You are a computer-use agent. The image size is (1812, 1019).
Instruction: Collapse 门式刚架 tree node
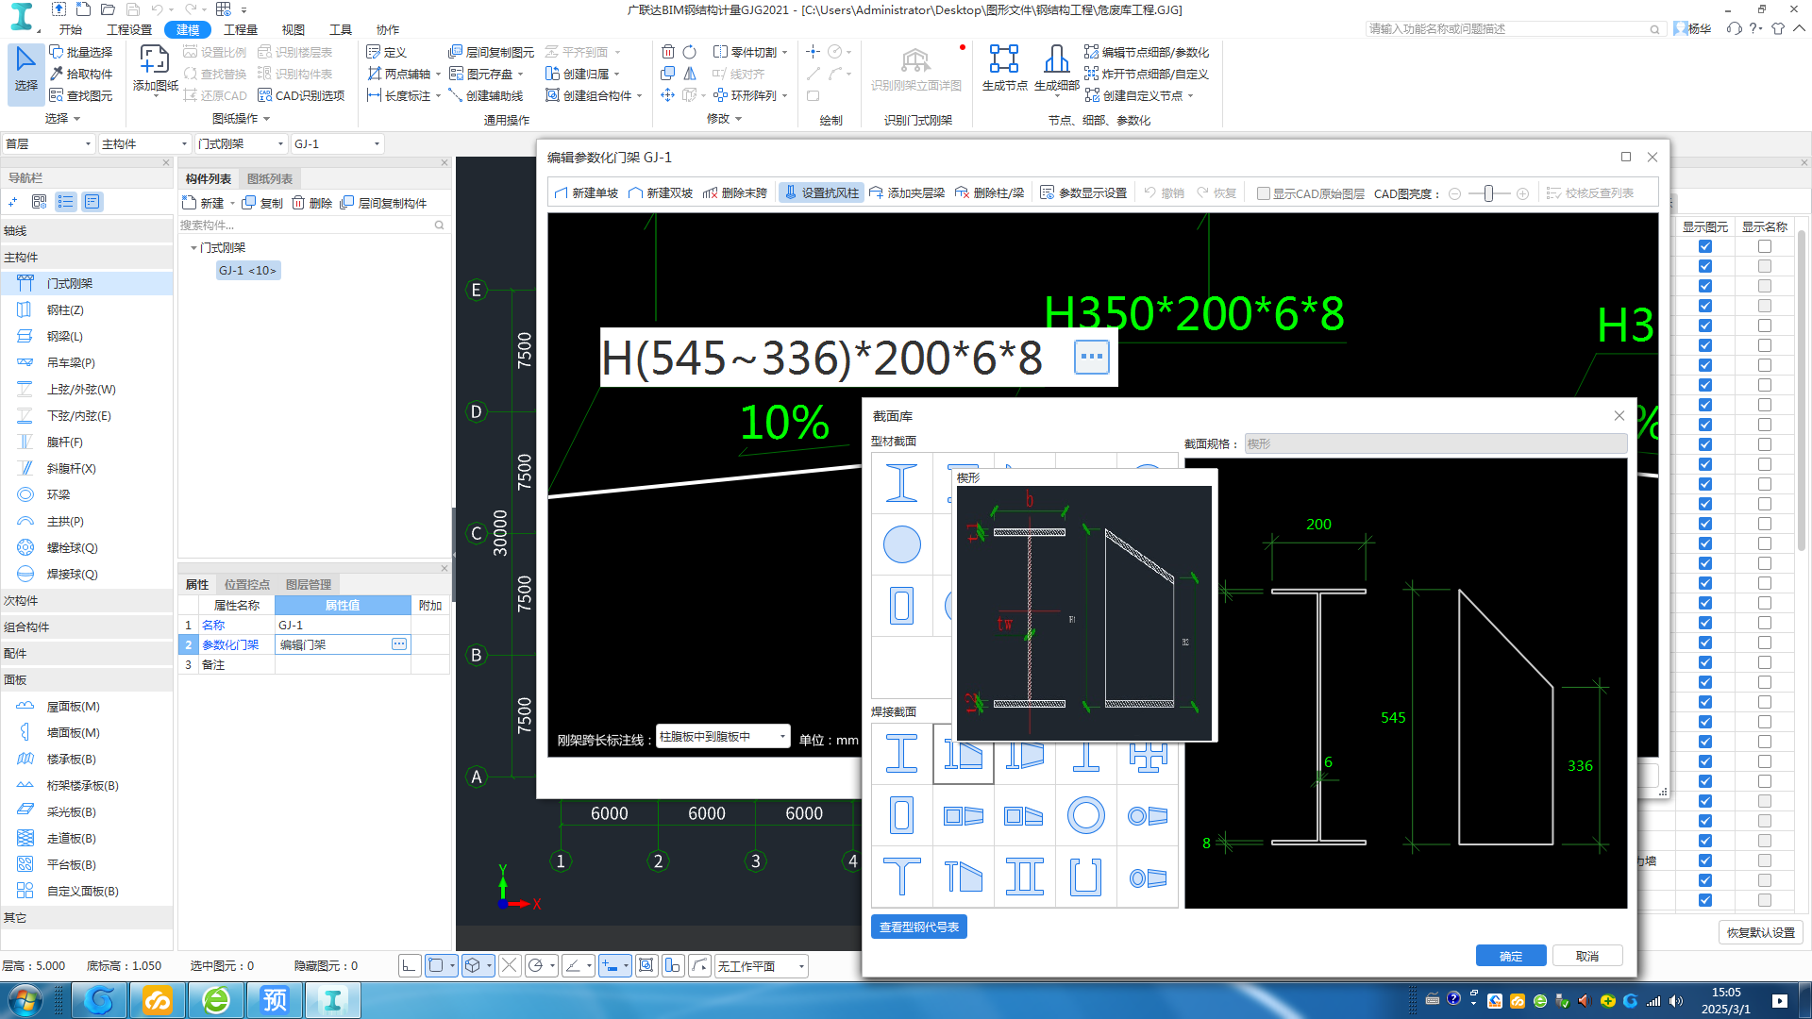[x=193, y=247]
